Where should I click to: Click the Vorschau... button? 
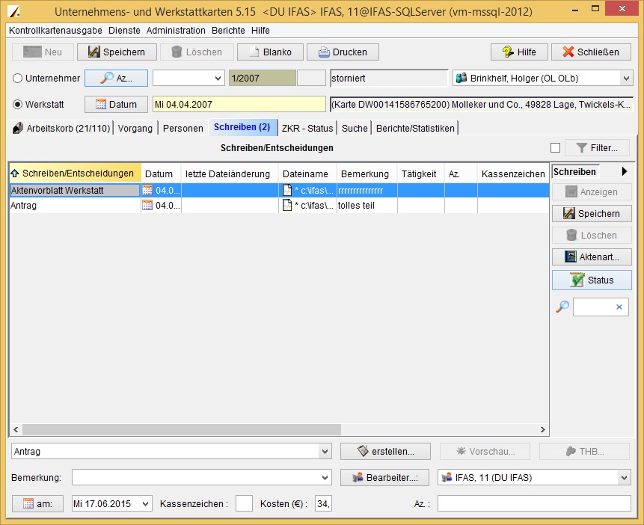pos(485,452)
